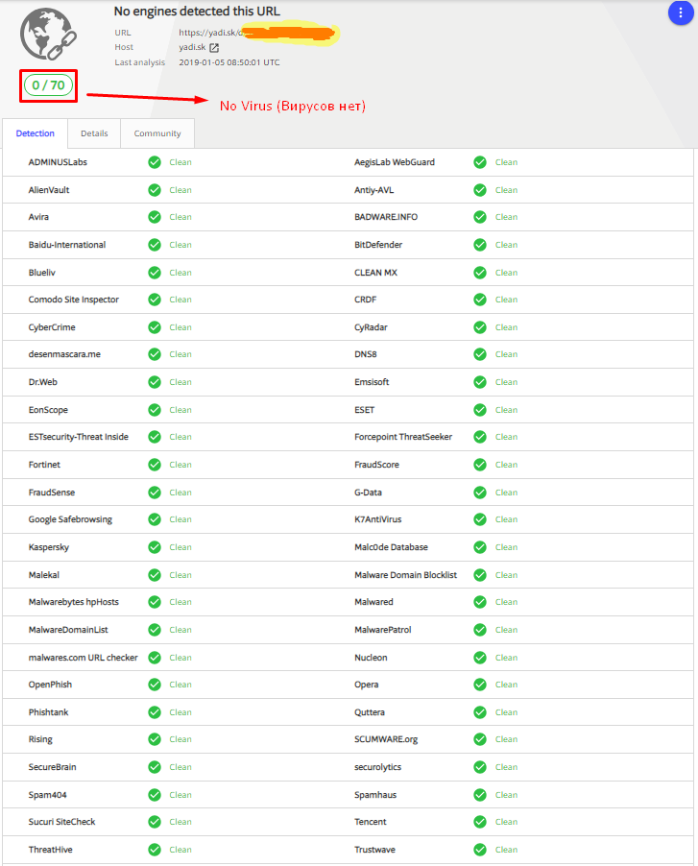Select the Forcepoint ThreatSeeker engine name
The height and width of the screenshot is (866, 698).
(x=403, y=437)
